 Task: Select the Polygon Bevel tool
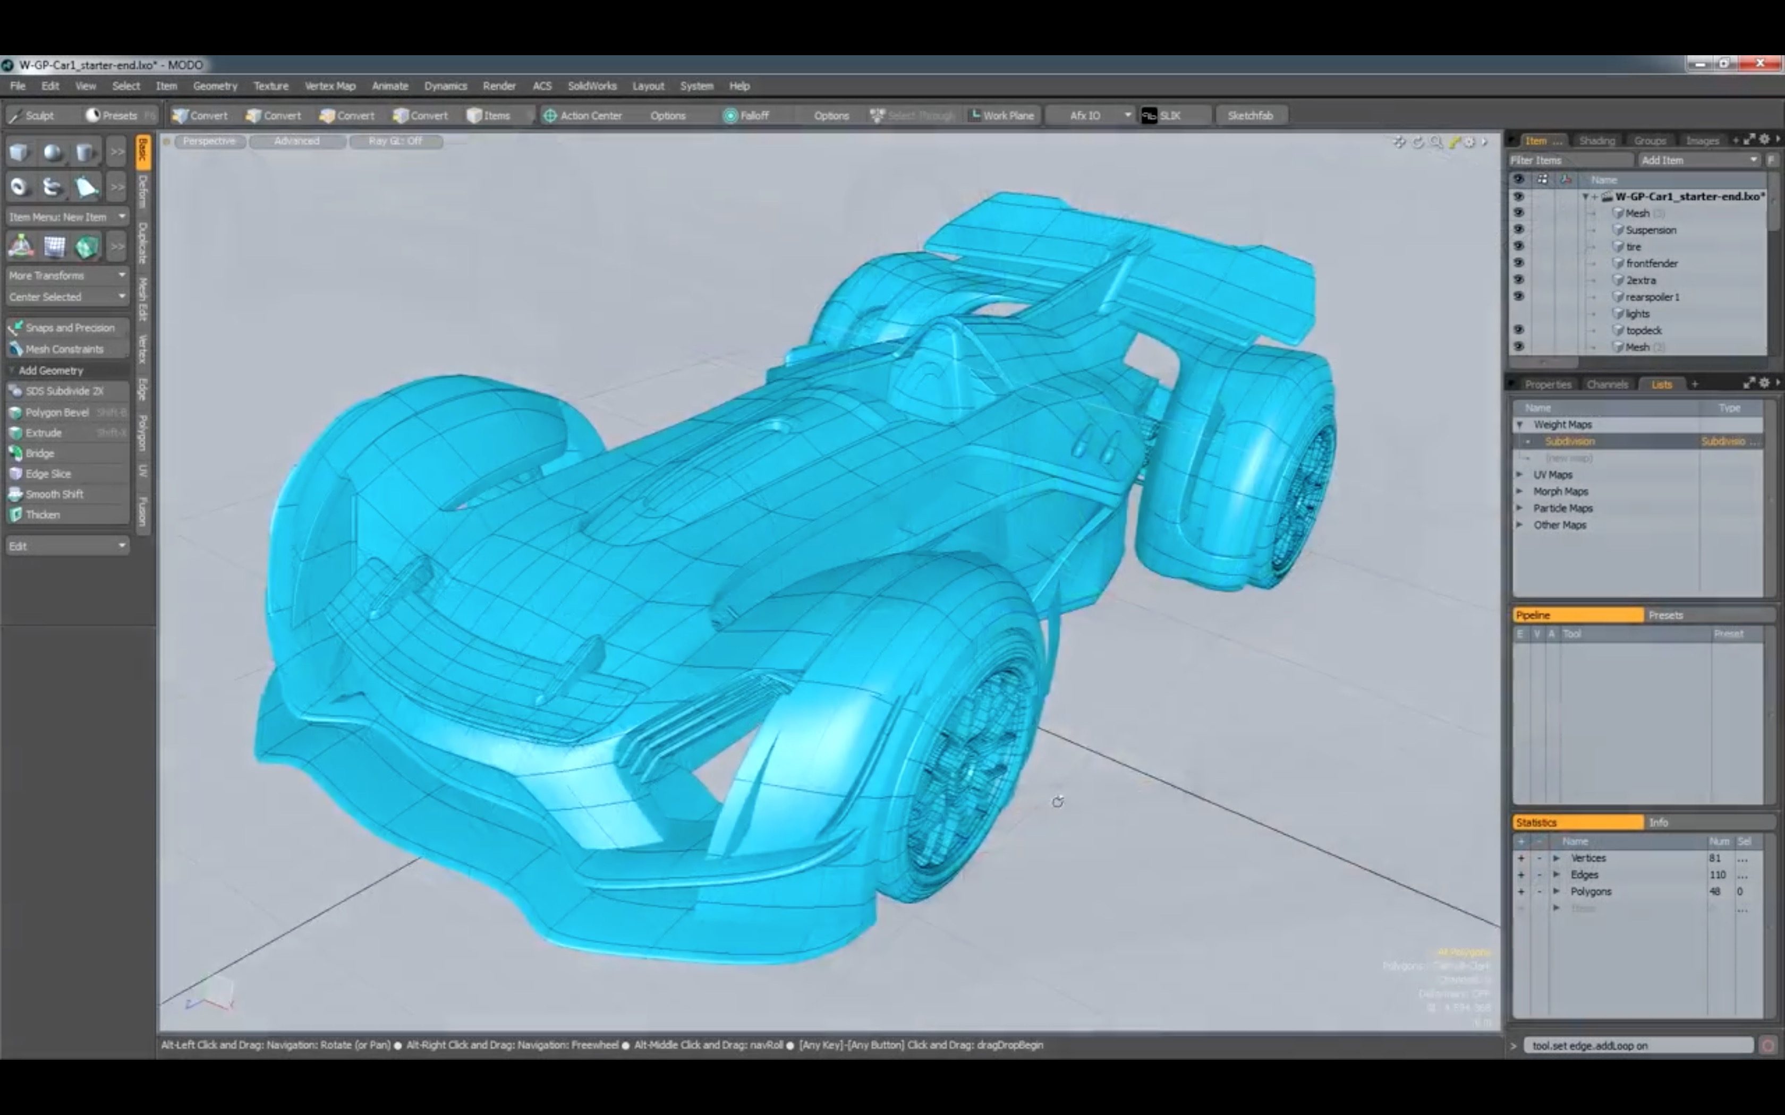point(57,412)
